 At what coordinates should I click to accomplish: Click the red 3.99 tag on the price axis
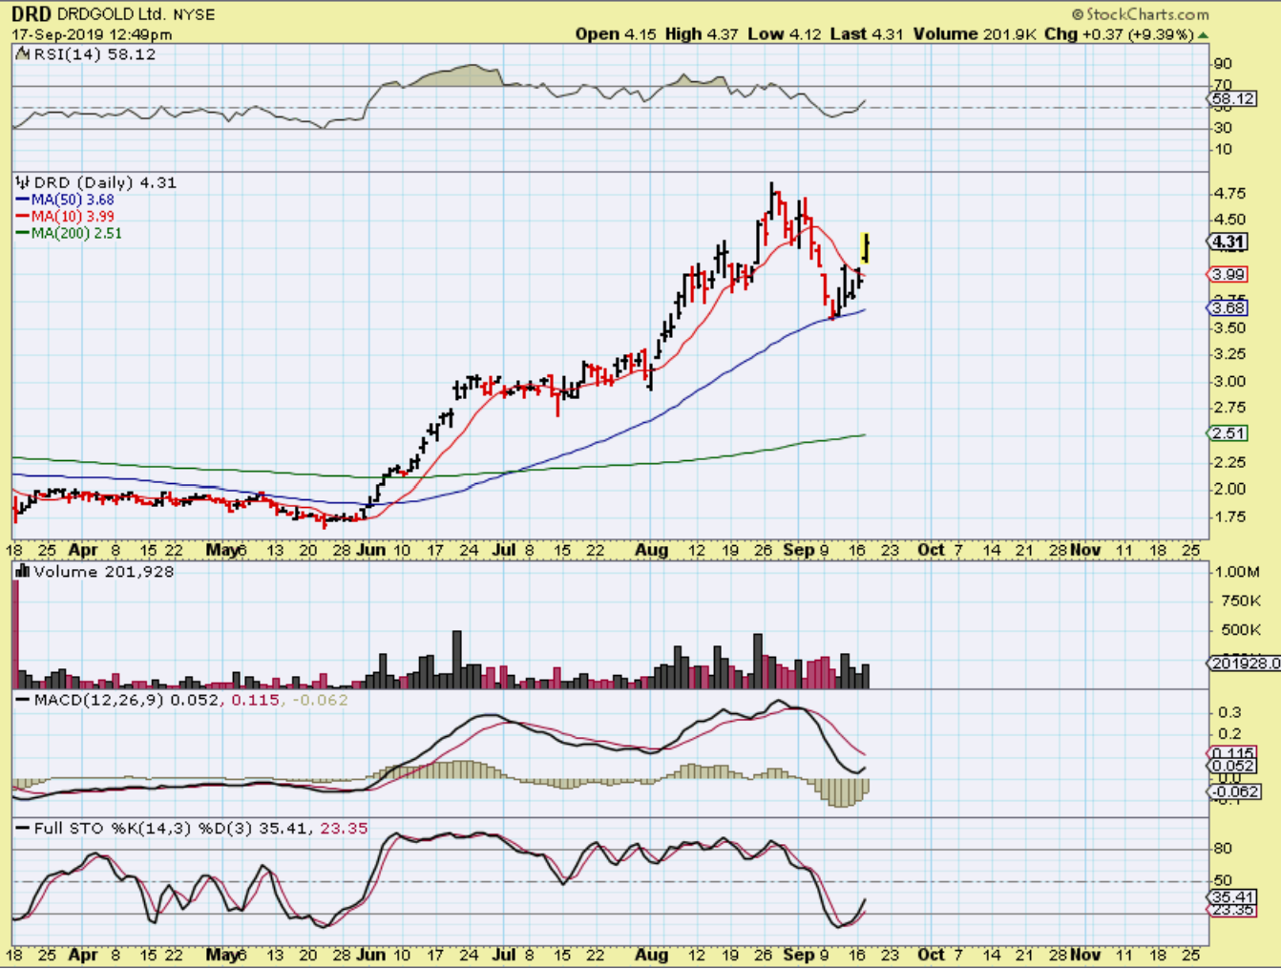[1228, 275]
